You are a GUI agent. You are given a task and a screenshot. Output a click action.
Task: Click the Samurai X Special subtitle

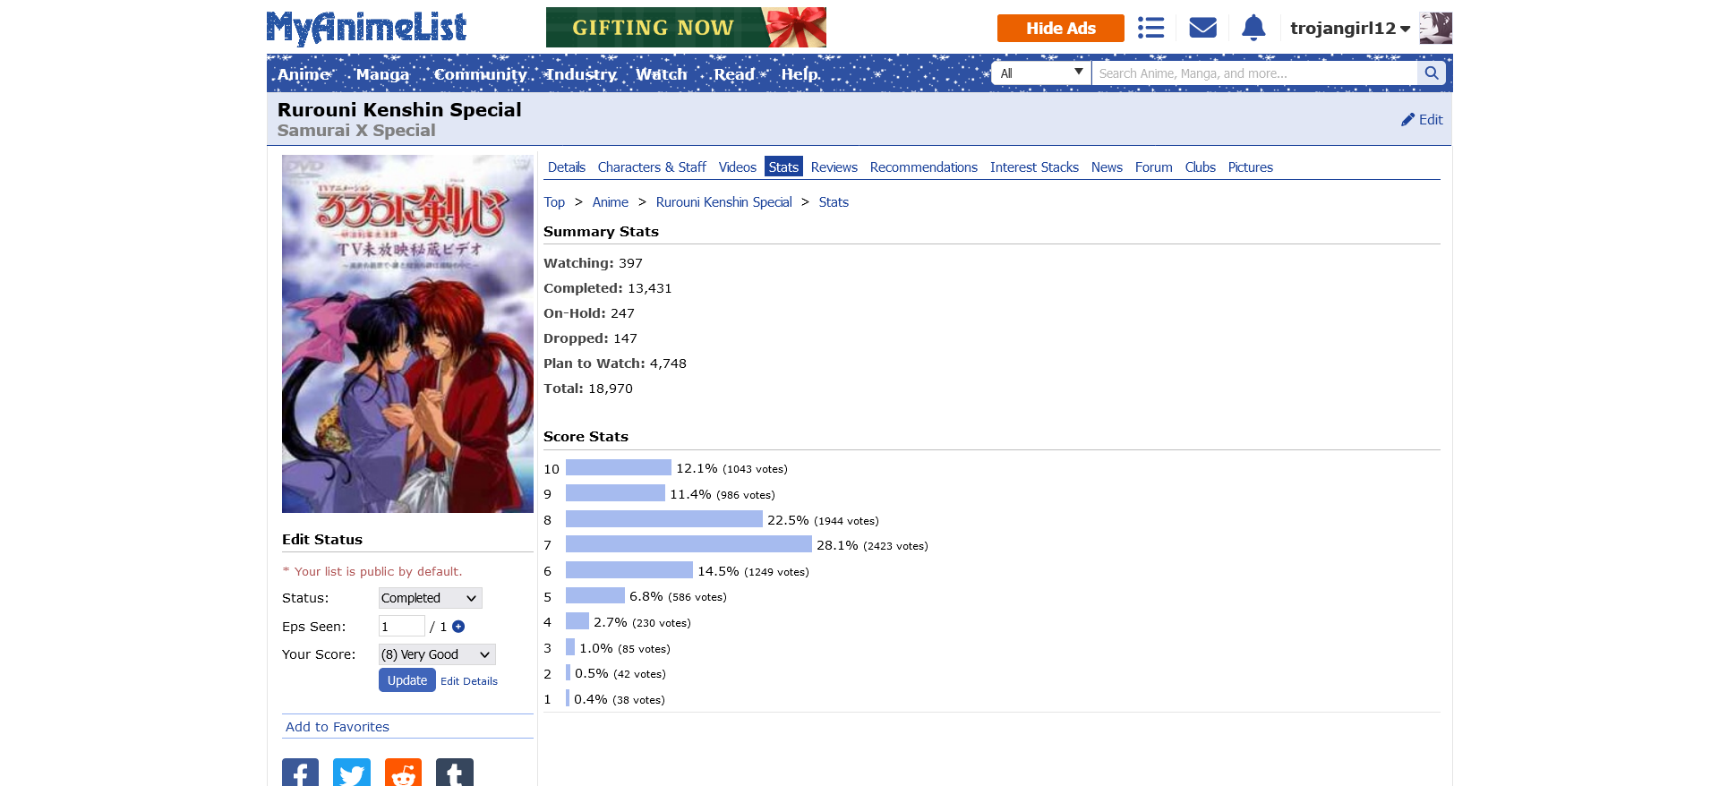pos(356,131)
